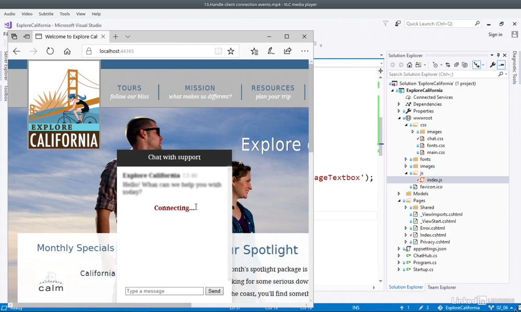This screenshot has width=521, height=312.
Task: Click the Visual Studio notifications filter icon
Action: (x=386, y=23)
